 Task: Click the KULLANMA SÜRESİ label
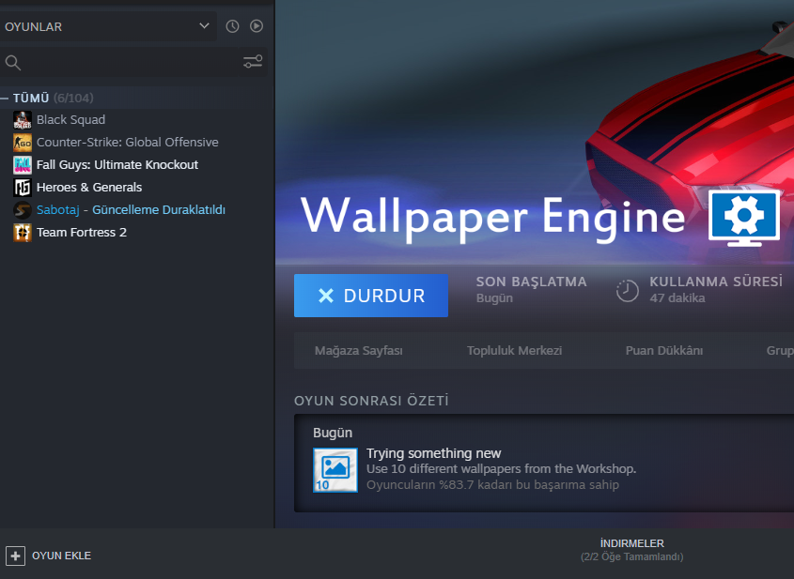tap(716, 282)
